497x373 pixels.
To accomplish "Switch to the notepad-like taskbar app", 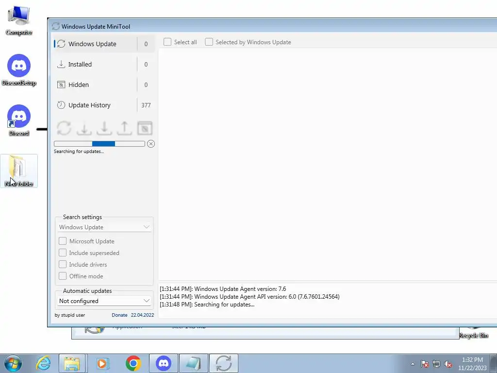I will tap(194, 363).
